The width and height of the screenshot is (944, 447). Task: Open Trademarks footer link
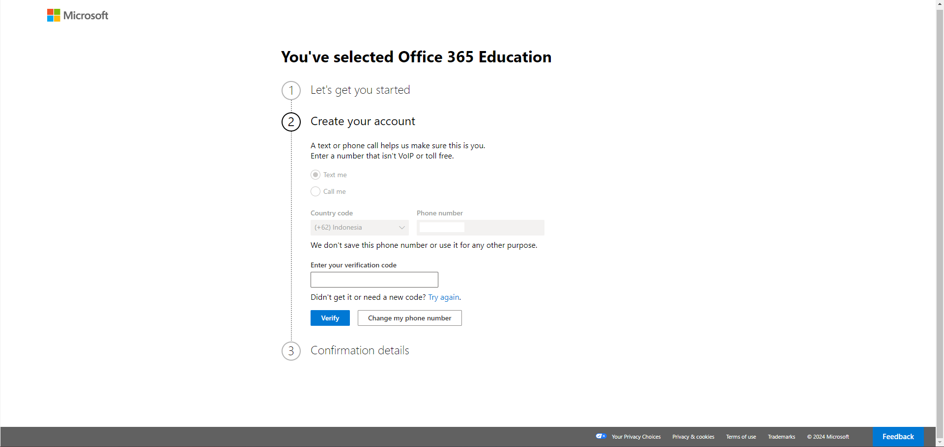click(781, 437)
